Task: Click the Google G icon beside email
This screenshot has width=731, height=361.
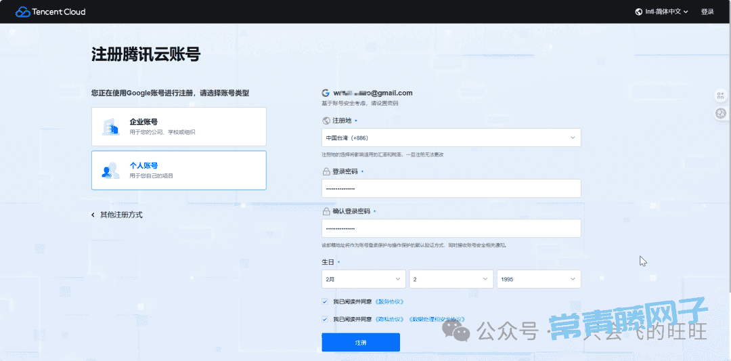Action: click(x=326, y=93)
